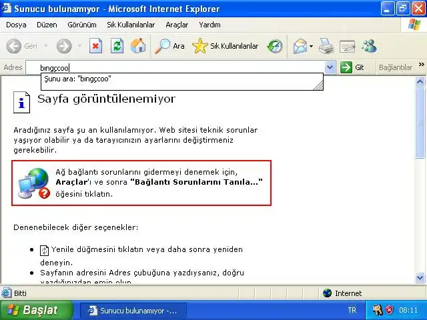Minimize the Internet Explorer window
427x320 pixels.
387,9
